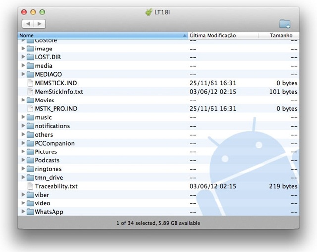Expand the video folder disclosure triangle
The height and width of the screenshot is (252, 317).
[23, 203]
